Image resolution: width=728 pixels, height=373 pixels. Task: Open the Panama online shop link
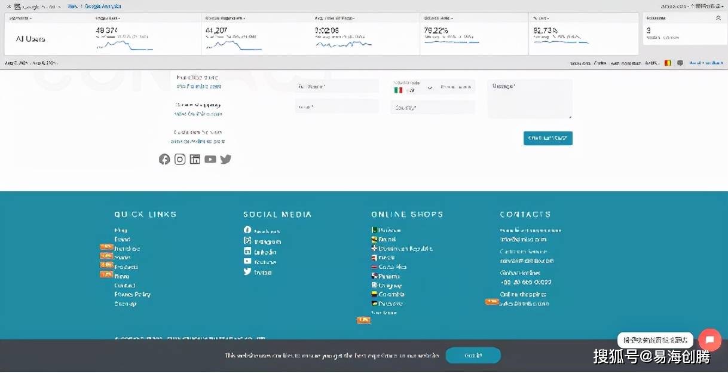click(389, 276)
